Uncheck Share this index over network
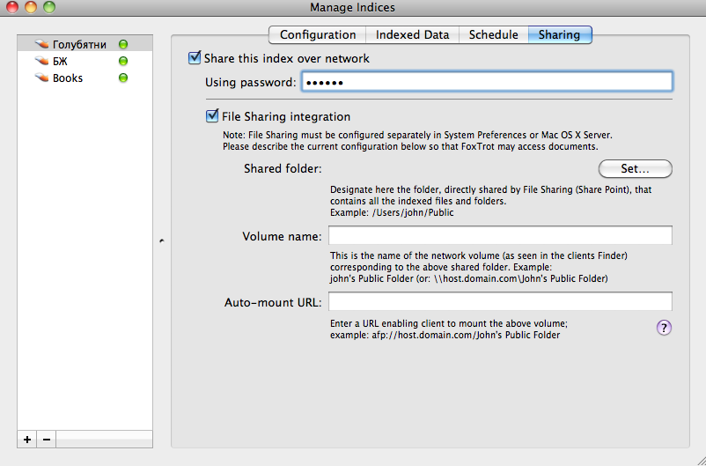706x466 pixels. click(x=195, y=58)
